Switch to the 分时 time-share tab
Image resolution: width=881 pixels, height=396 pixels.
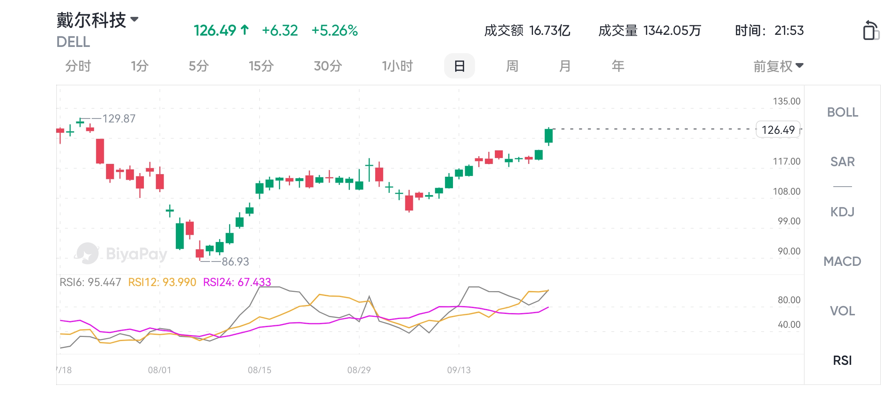[x=78, y=66]
